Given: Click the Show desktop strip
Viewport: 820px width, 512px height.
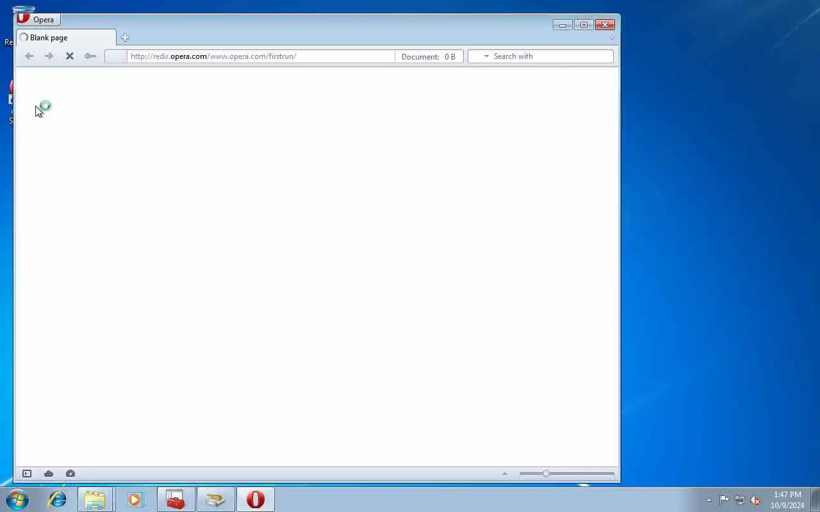Looking at the screenshot, I should point(816,499).
